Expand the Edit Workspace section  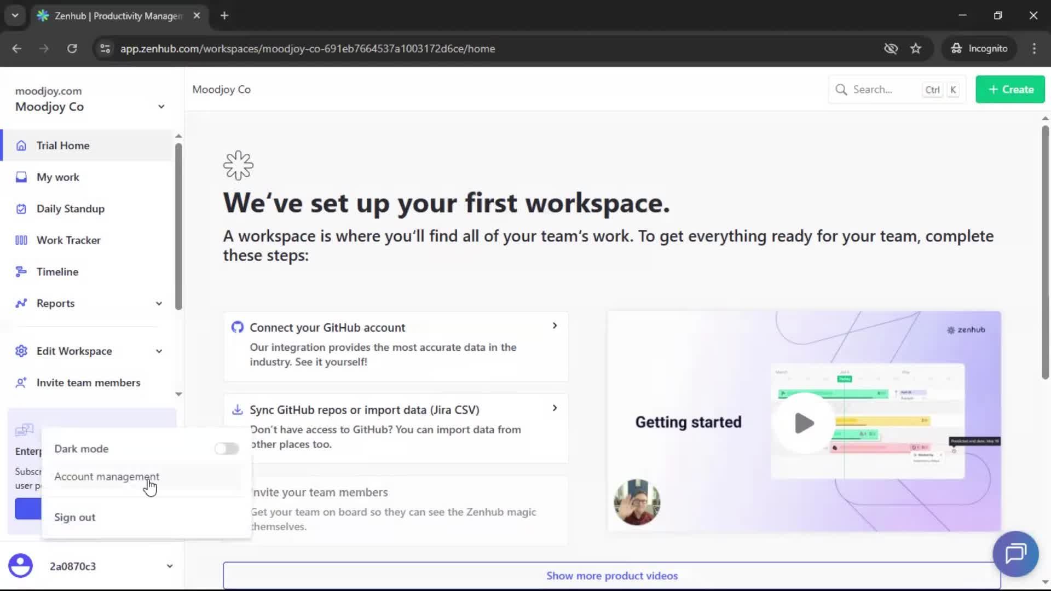[158, 351]
